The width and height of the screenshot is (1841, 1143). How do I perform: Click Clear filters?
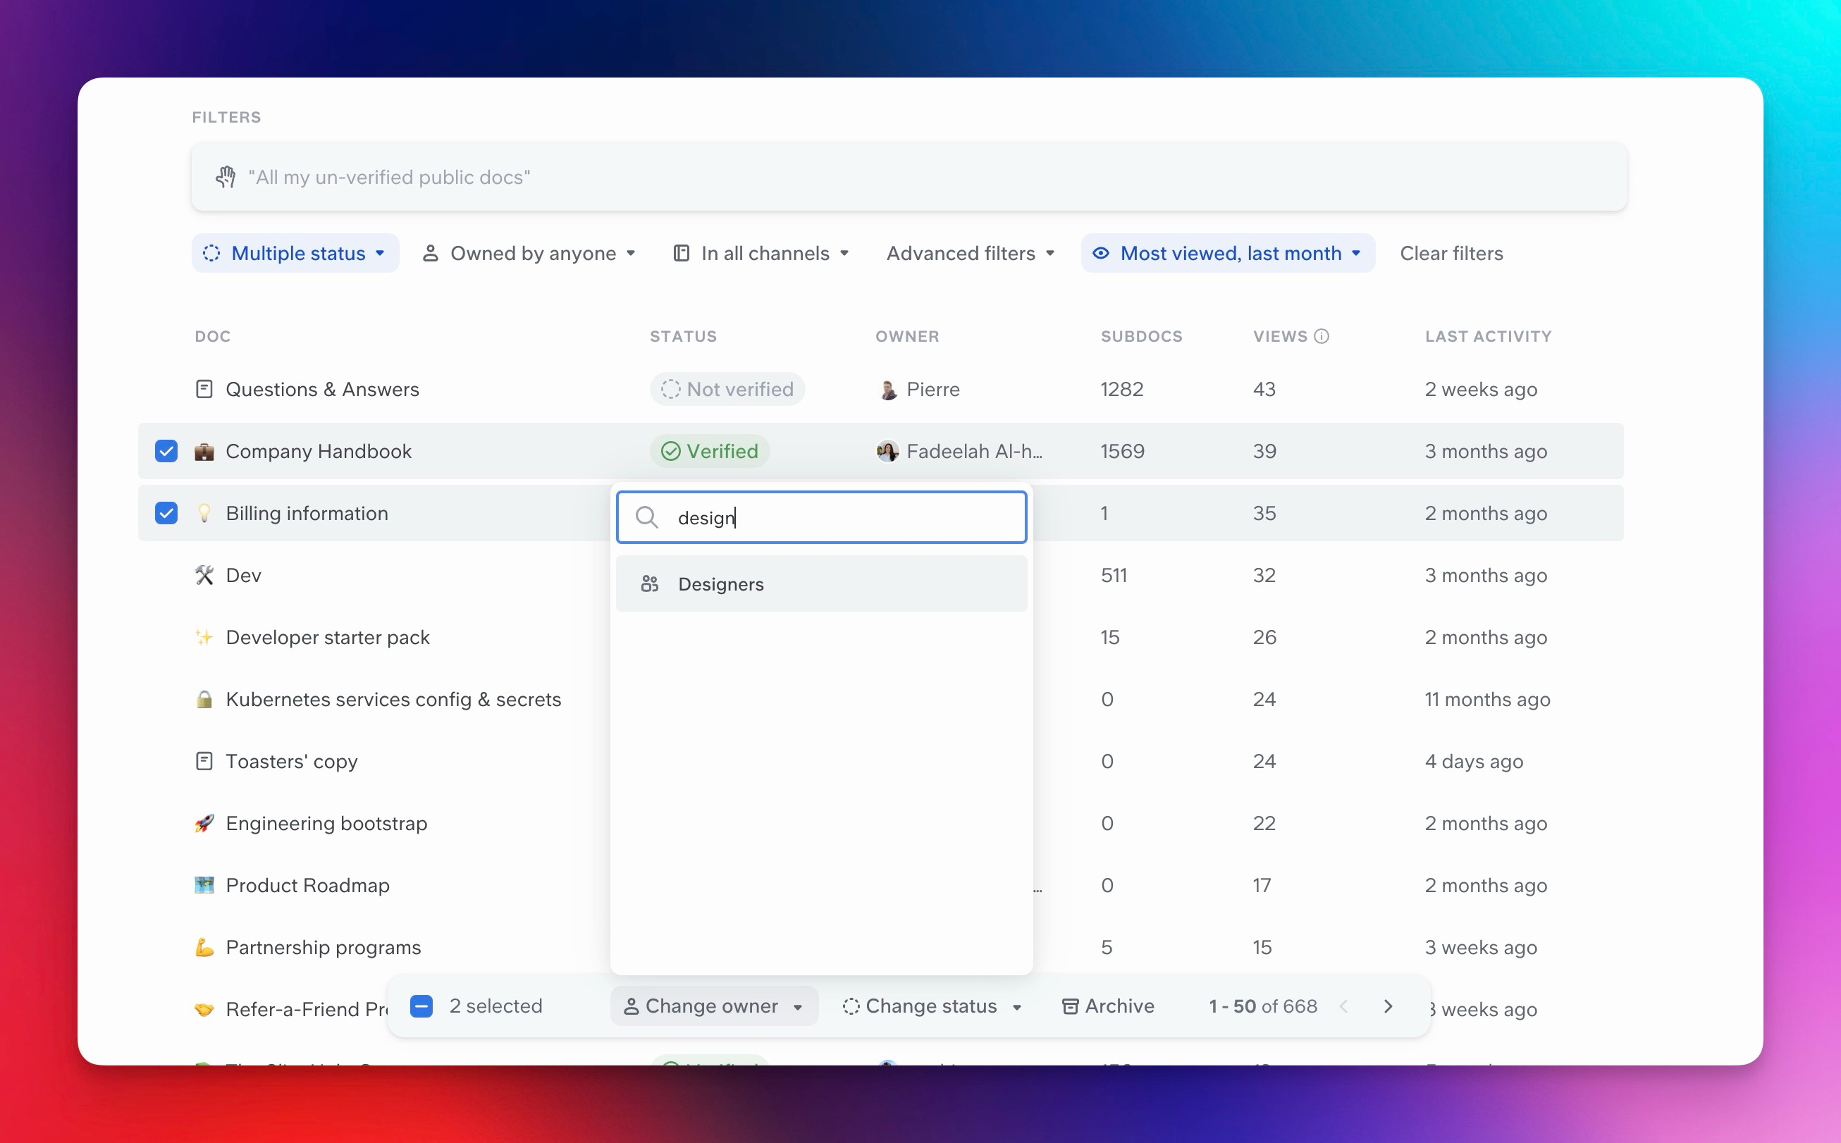[1451, 253]
